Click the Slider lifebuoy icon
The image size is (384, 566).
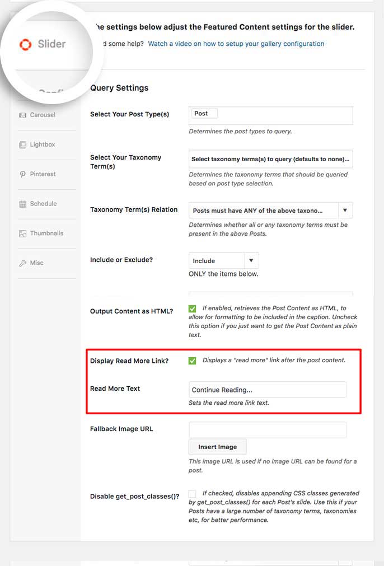pos(26,44)
